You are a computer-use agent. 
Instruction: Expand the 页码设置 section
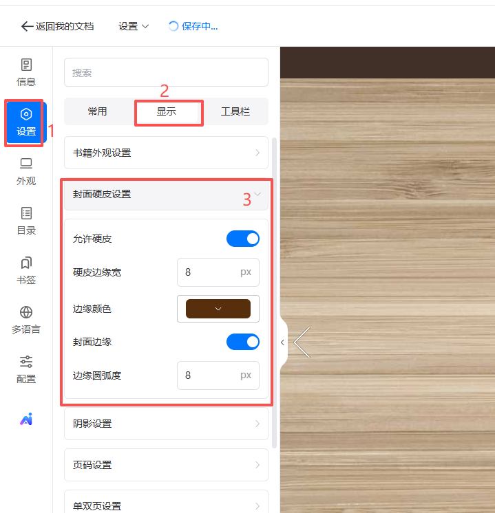166,465
